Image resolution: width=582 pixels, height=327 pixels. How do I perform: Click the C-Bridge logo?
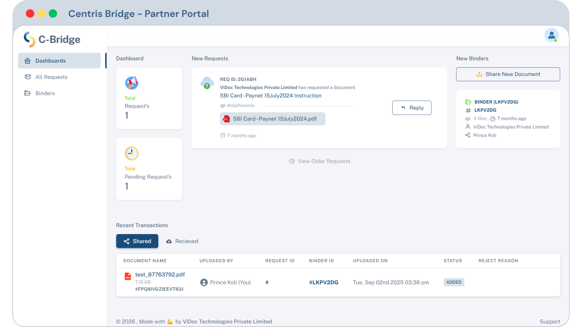52,39
